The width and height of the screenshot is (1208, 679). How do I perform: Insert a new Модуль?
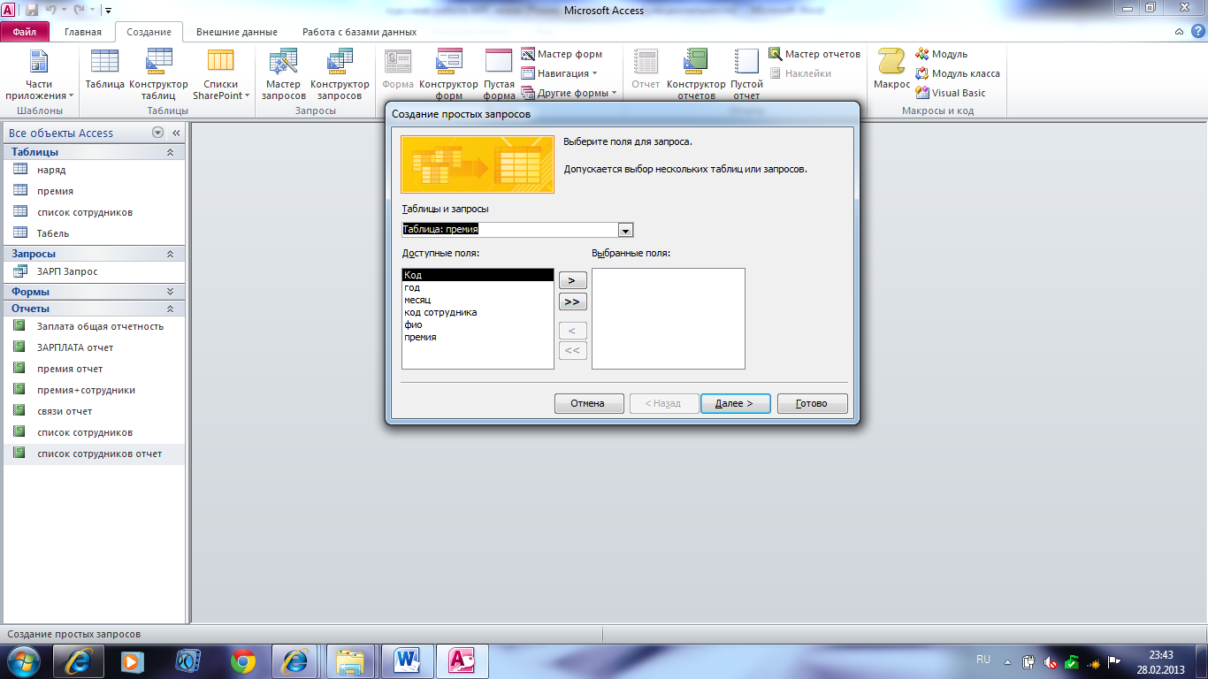(x=942, y=54)
